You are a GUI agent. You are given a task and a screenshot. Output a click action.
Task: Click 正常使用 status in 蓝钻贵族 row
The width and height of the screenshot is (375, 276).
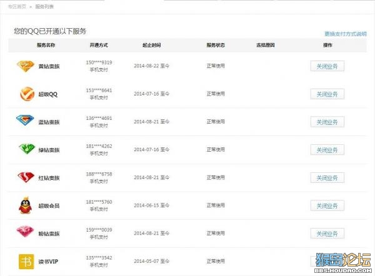click(x=216, y=122)
